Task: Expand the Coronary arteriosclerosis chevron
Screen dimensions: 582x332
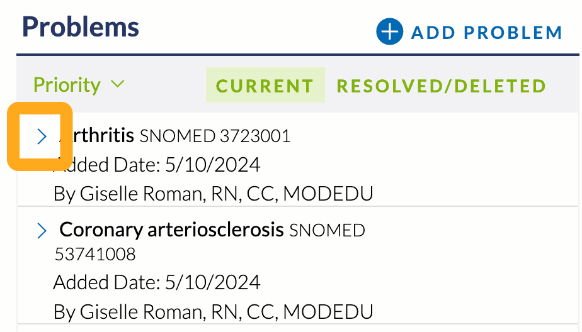Action: [42, 231]
